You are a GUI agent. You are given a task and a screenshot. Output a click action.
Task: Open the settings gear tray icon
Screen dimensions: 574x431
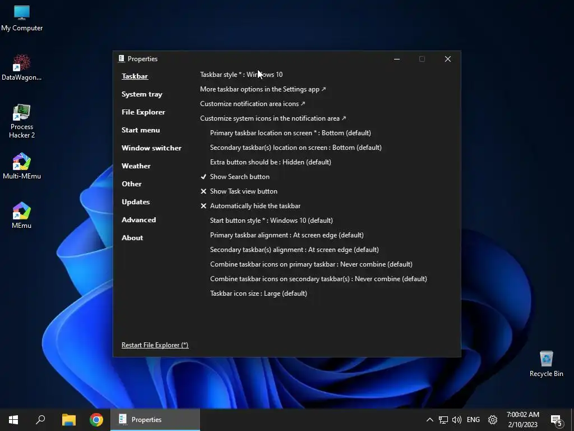tap(493, 420)
